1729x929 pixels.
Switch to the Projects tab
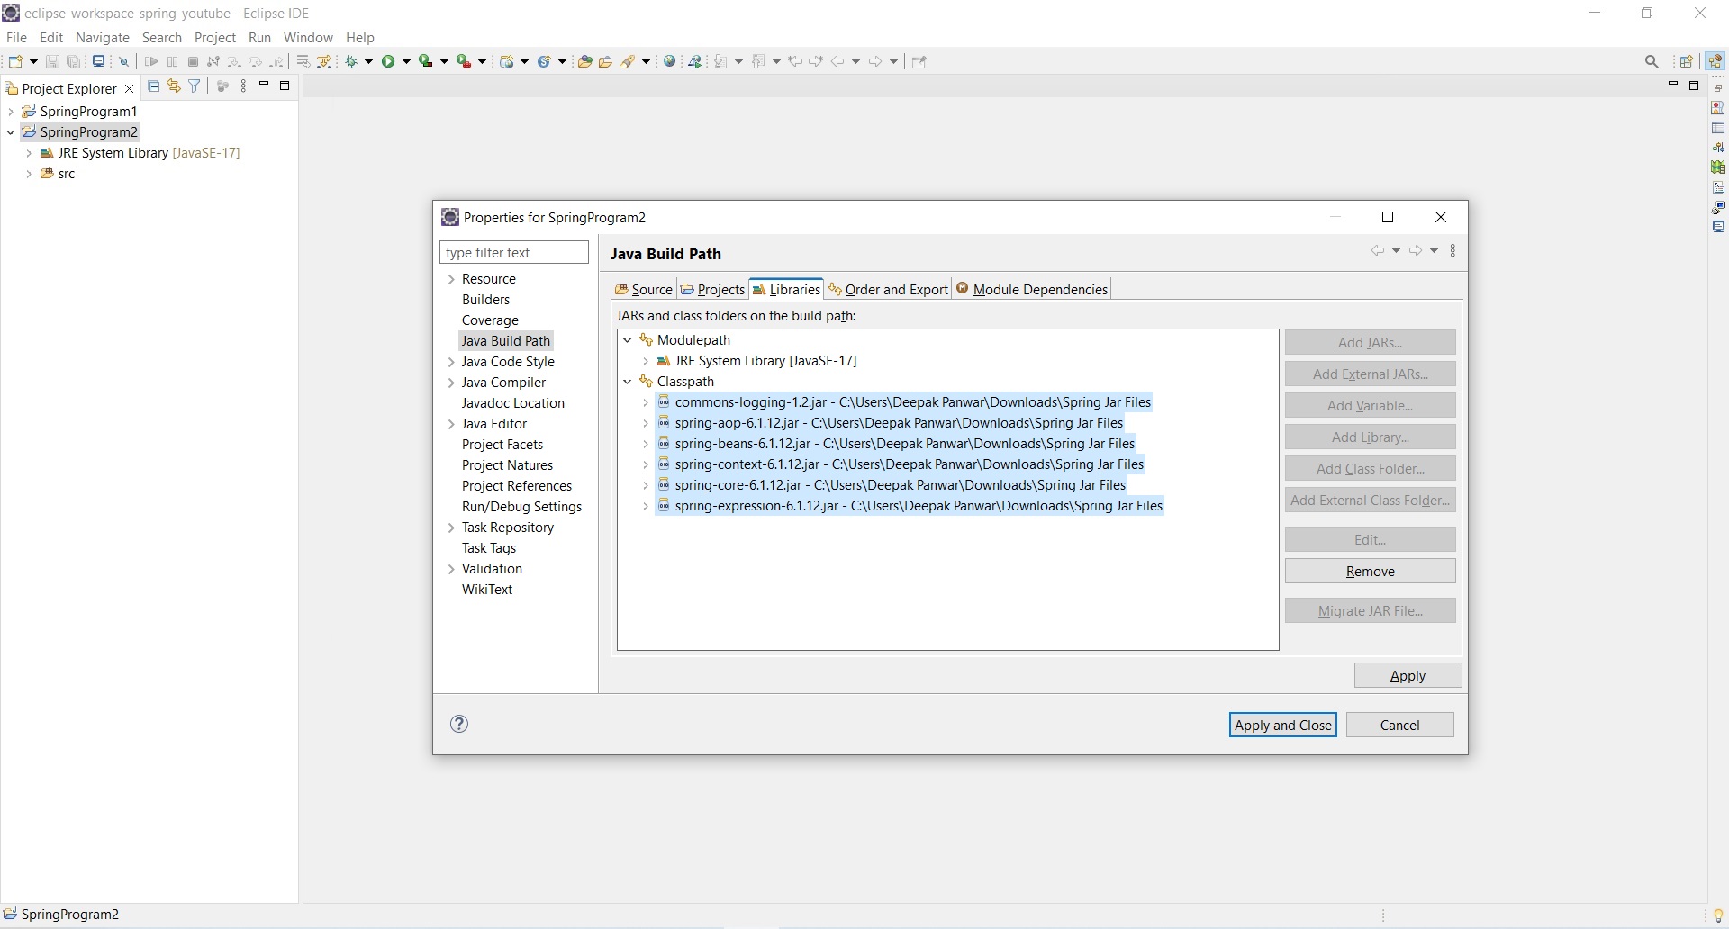712,289
